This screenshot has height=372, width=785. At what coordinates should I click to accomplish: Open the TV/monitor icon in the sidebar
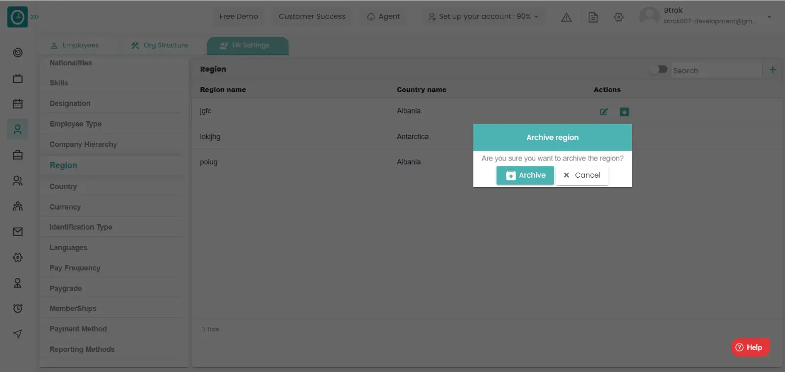[x=18, y=79]
